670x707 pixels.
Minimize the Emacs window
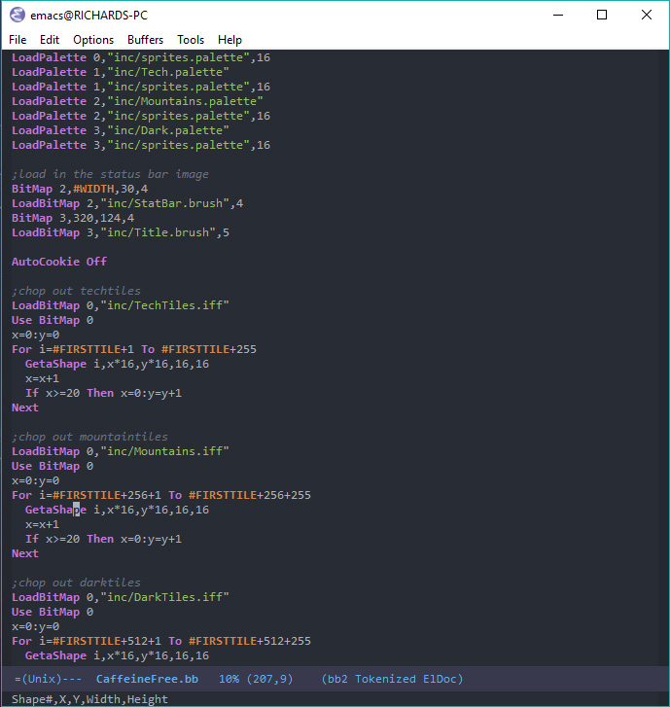558,15
